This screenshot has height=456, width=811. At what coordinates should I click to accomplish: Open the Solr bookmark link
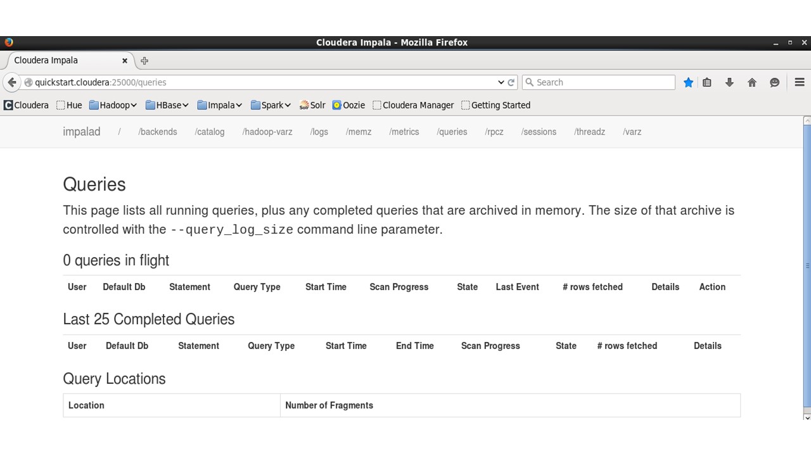(312, 105)
